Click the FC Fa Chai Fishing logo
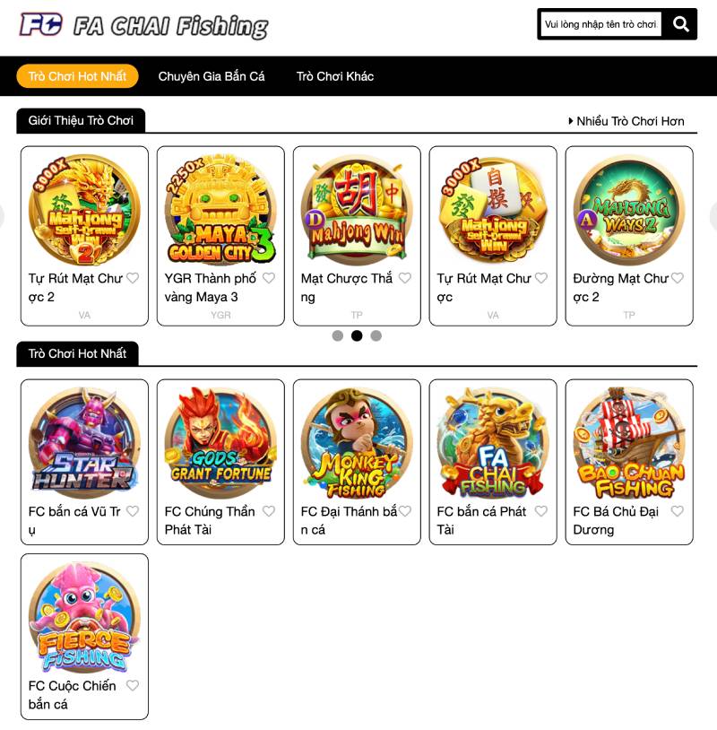 143,25
